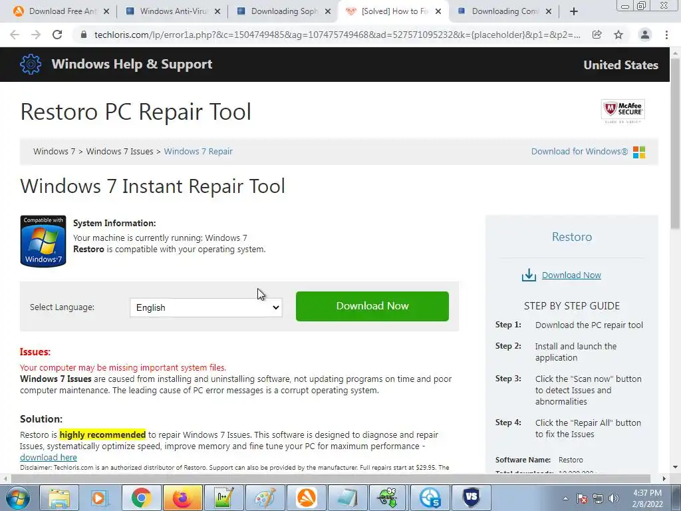
Task: Open the media player taskbar icon
Action: point(100,498)
